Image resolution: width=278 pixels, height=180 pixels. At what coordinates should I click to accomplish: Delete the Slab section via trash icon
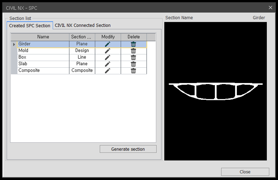click(x=134, y=64)
